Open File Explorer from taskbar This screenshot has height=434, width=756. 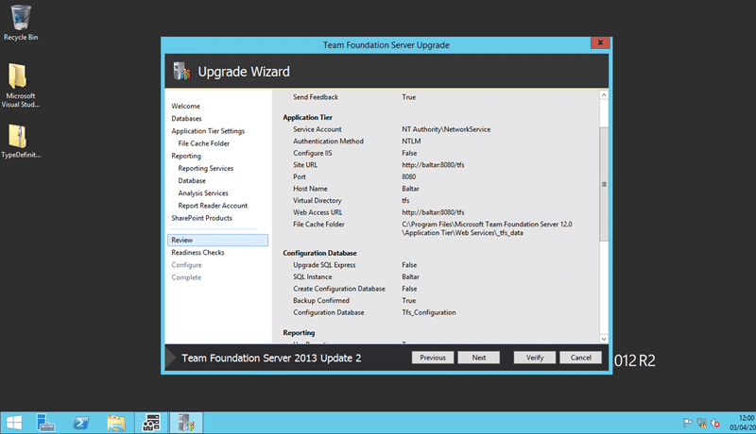pyautogui.click(x=115, y=423)
